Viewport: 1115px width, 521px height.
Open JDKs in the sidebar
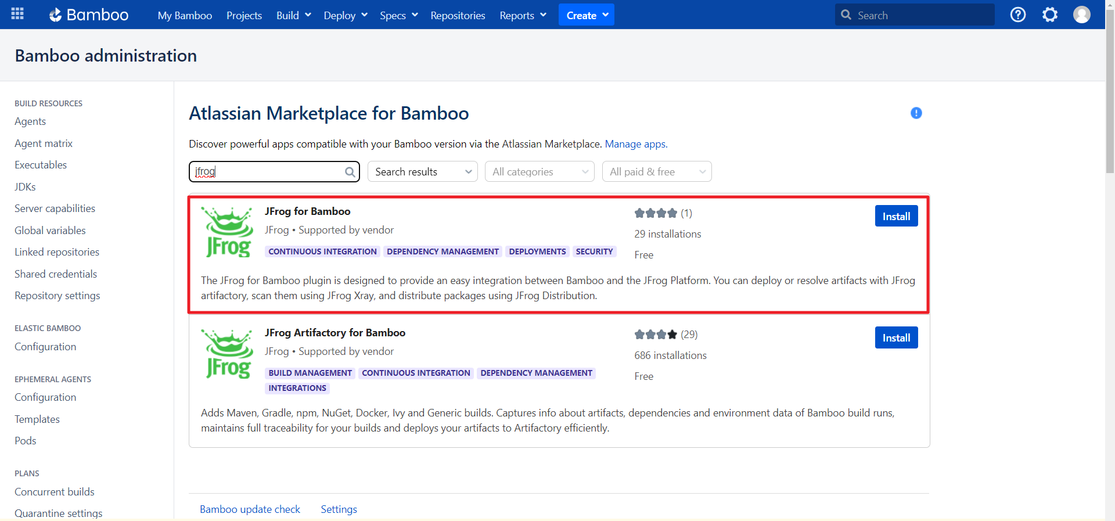click(x=25, y=187)
